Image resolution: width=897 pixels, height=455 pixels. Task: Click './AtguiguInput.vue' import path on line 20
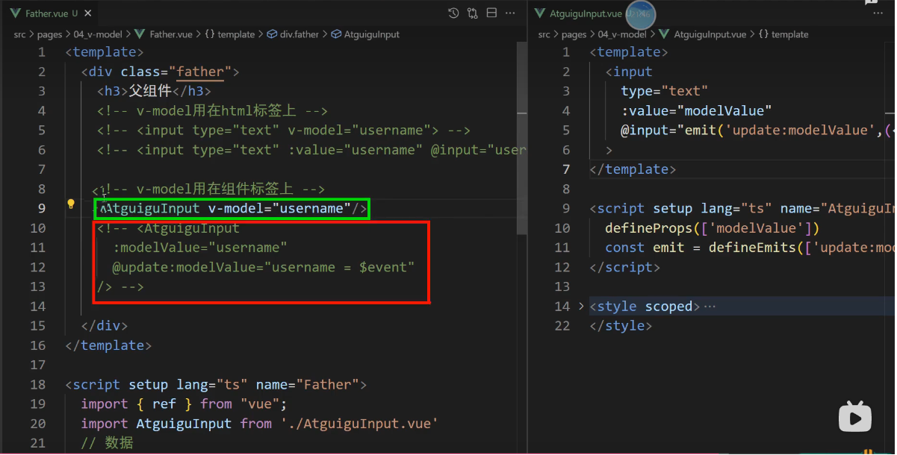click(359, 423)
